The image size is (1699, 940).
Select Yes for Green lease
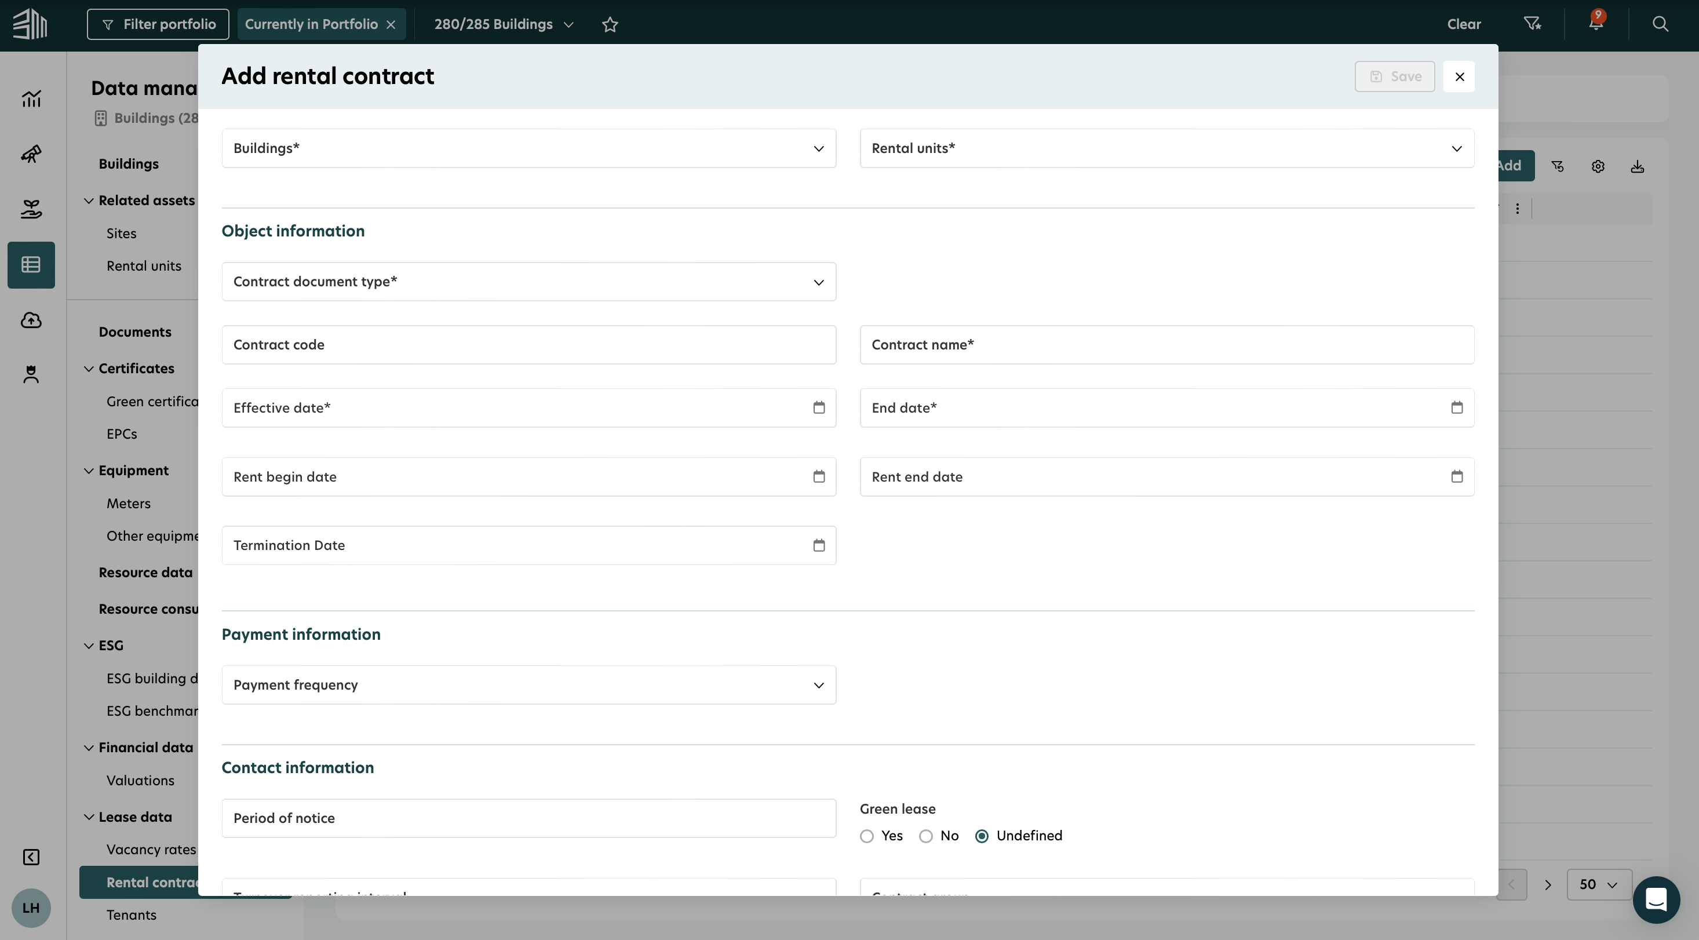pos(867,836)
